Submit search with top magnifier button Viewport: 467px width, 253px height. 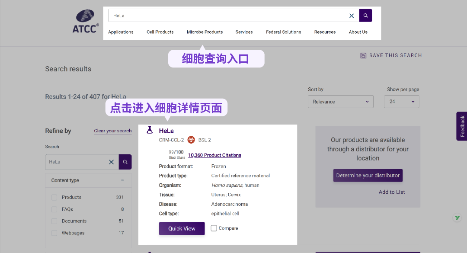tap(365, 16)
